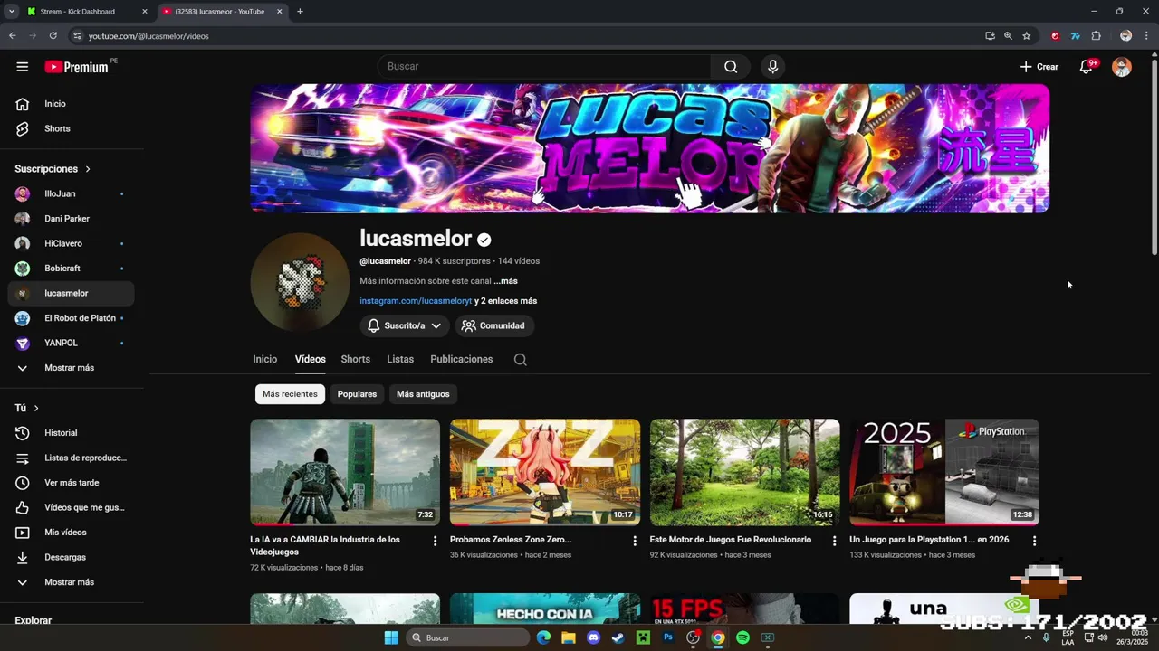Open the Suscrito/a subscription dropdown
1159x651 pixels.
click(405, 325)
